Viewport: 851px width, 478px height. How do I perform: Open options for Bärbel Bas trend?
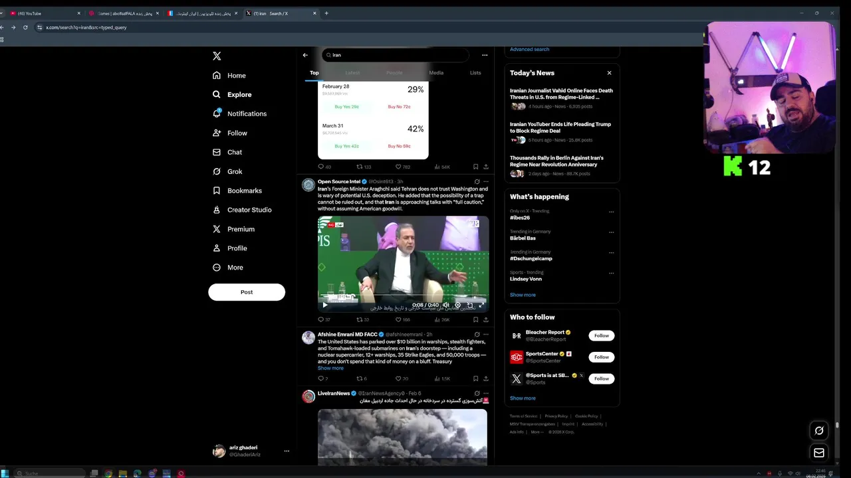[611, 233]
